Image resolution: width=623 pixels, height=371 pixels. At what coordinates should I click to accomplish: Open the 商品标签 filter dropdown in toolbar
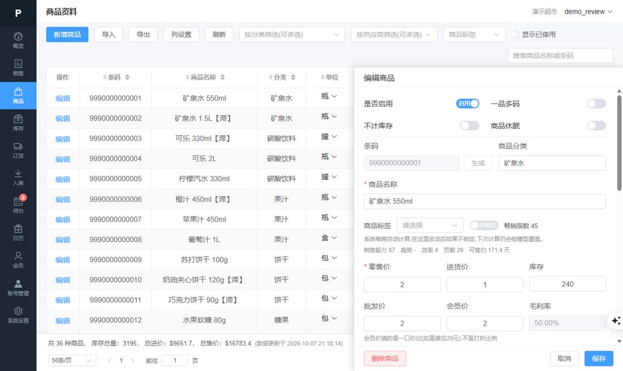tap(474, 34)
